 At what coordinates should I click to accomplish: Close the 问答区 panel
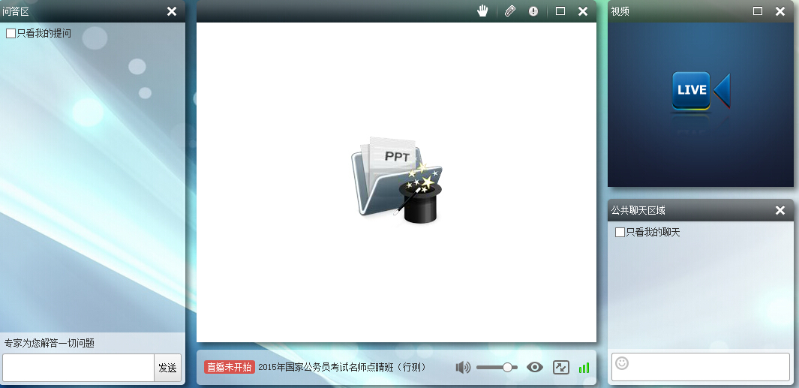pyautogui.click(x=172, y=11)
